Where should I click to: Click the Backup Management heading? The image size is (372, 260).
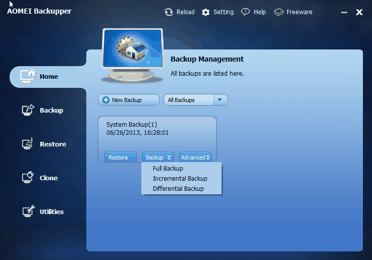[x=207, y=59]
